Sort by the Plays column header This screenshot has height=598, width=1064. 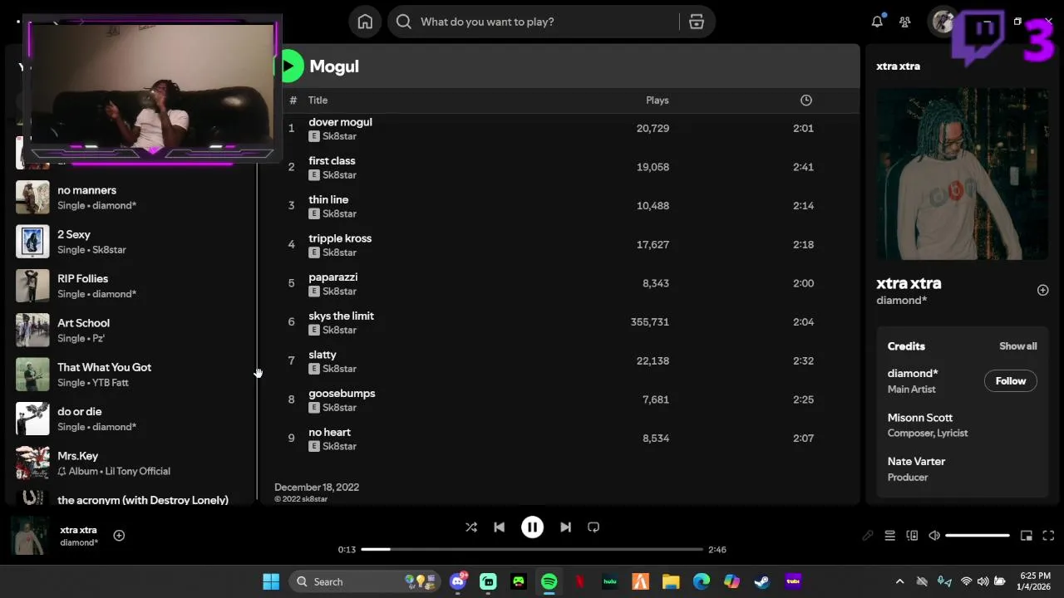click(657, 100)
